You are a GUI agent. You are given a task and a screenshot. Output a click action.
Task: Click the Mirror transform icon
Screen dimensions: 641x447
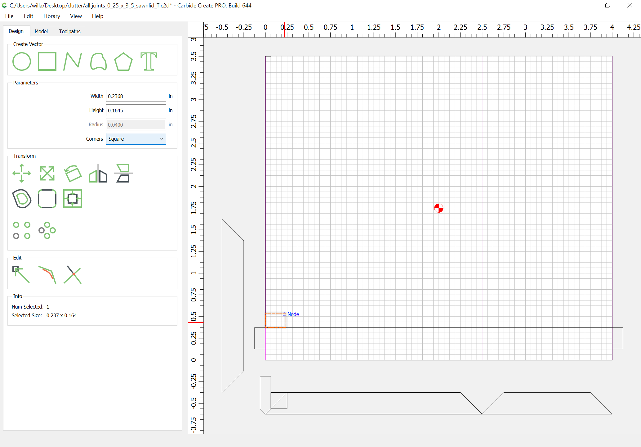pos(98,173)
